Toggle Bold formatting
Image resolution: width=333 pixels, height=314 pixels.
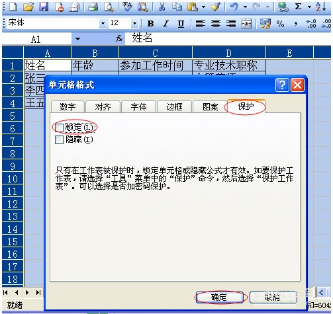150,23
